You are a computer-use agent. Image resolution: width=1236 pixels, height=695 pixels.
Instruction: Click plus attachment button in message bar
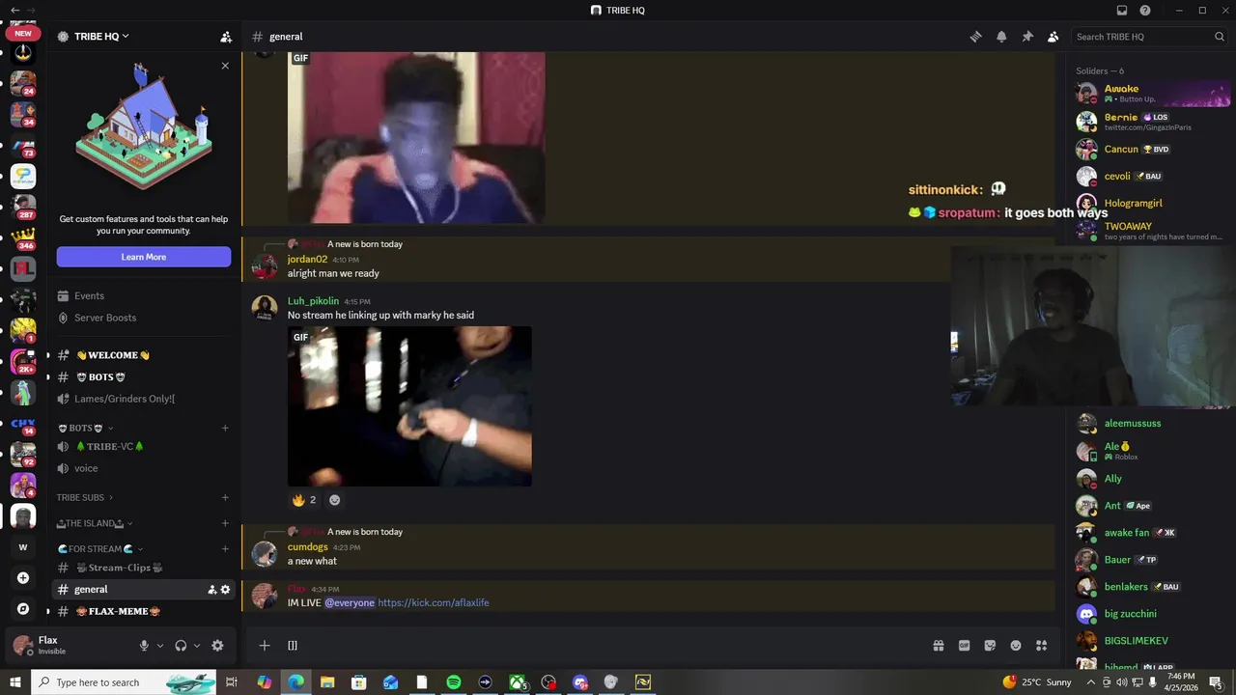[264, 646]
